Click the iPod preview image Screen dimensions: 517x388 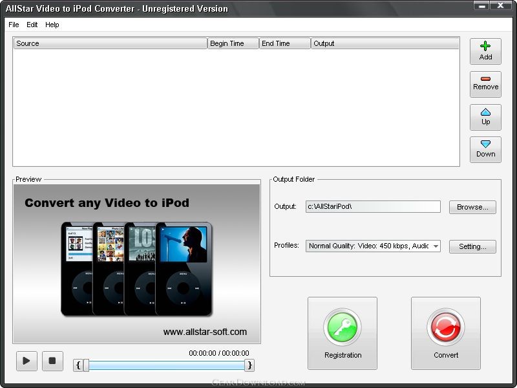coord(137,264)
